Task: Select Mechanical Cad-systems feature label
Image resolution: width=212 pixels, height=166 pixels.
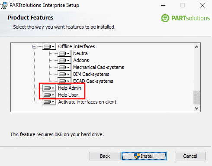Action: pos(99,67)
